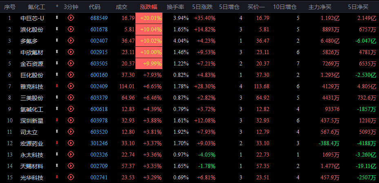Viewport: 379px width, 183px height.
Task: Click the marker icon beside 多氟多
Action: [57, 40]
